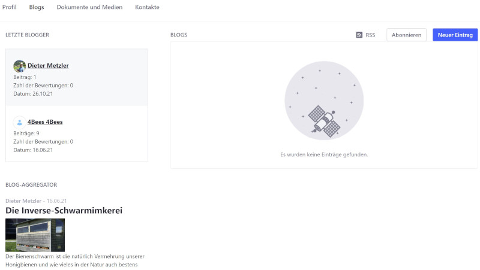Viewport: 480px width, 270px height.
Task: Open Die Inverse-Schwarmimkerei blog title
Action: [64, 211]
